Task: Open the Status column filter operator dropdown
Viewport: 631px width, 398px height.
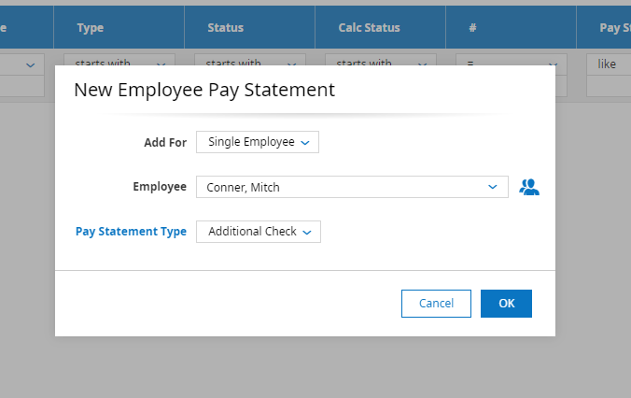Action: click(250, 60)
